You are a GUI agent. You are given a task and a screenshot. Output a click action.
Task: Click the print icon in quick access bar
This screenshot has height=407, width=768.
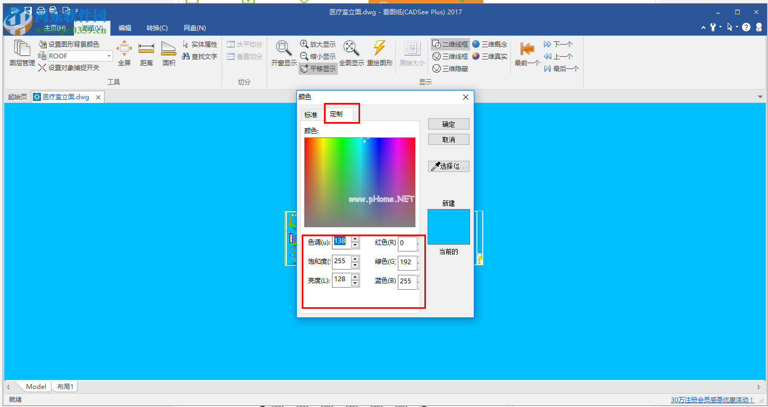[x=40, y=10]
